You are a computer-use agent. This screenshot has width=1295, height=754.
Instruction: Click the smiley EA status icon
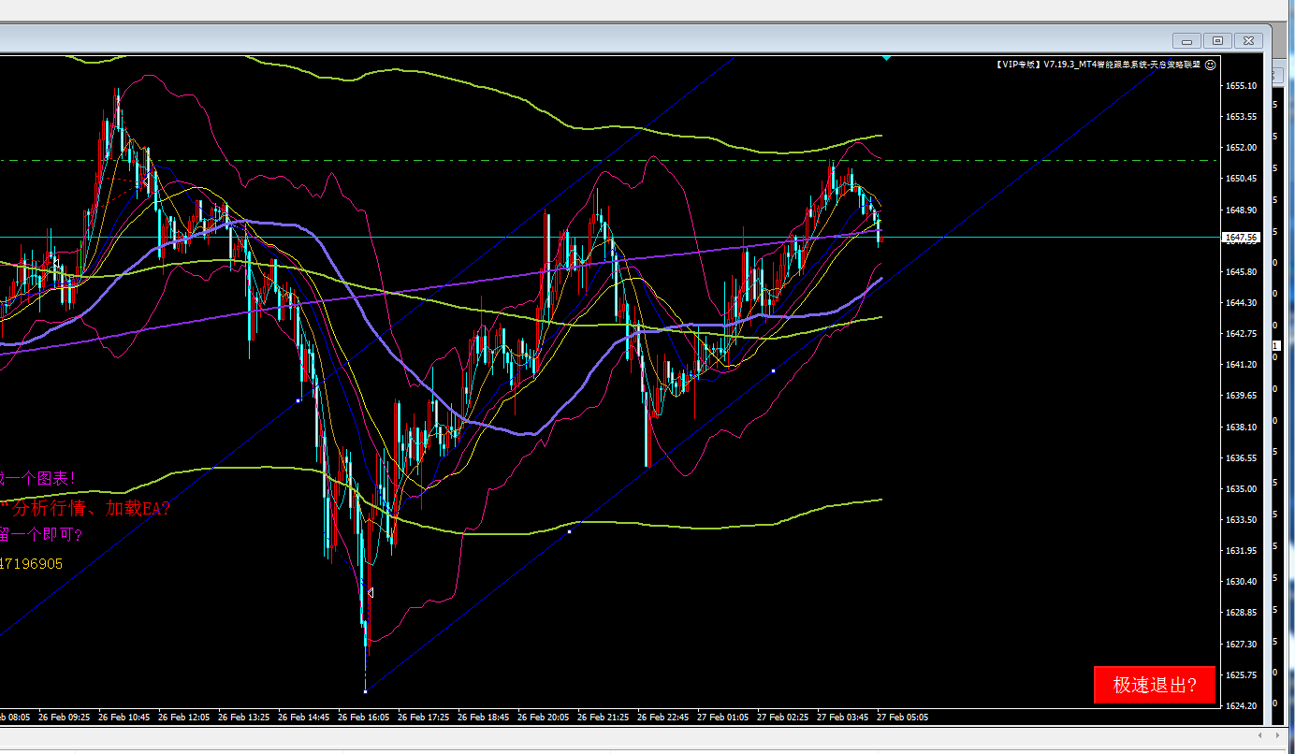pyautogui.click(x=1210, y=65)
